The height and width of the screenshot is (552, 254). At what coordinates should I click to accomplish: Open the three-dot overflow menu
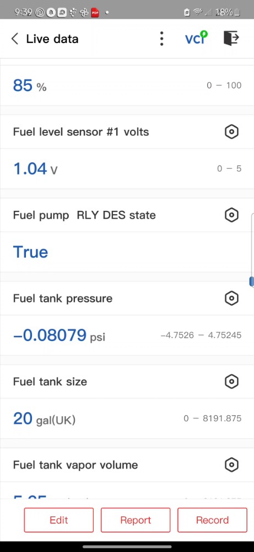tap(161, 39)
